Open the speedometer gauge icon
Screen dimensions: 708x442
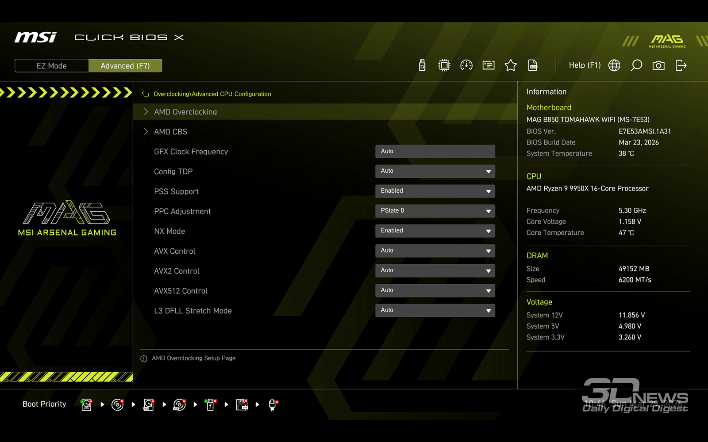point(466,65)
